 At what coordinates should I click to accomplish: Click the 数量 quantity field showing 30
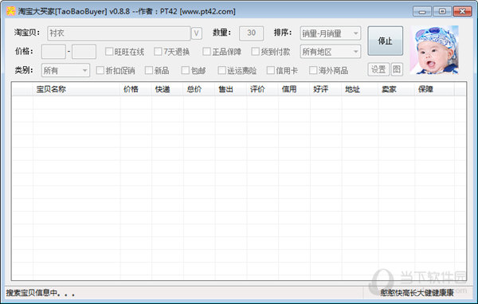tap(251, 33)
